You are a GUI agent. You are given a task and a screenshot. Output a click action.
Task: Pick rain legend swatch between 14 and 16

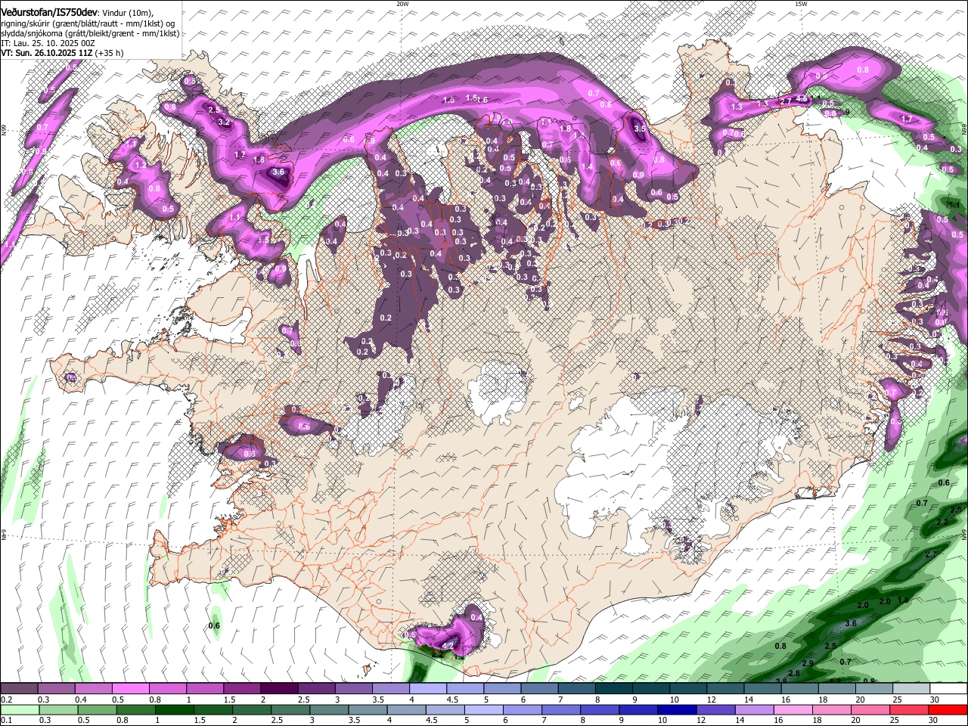click(755, 710)
